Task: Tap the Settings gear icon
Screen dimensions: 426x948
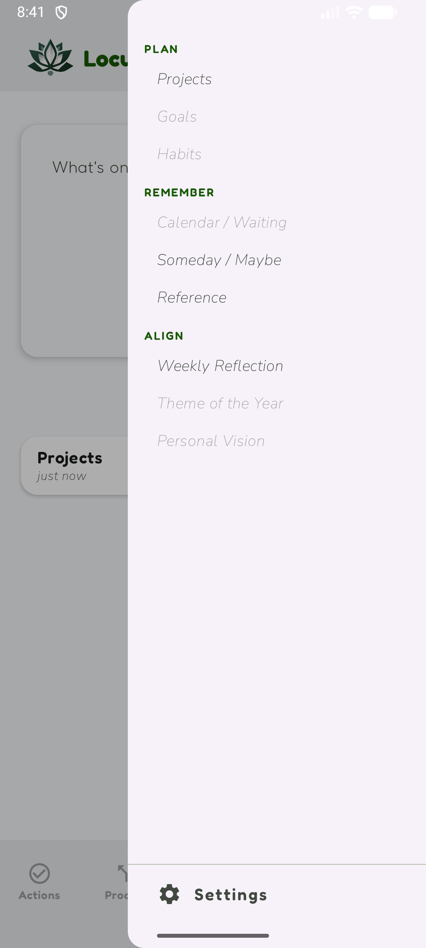Action: point(170,894)
